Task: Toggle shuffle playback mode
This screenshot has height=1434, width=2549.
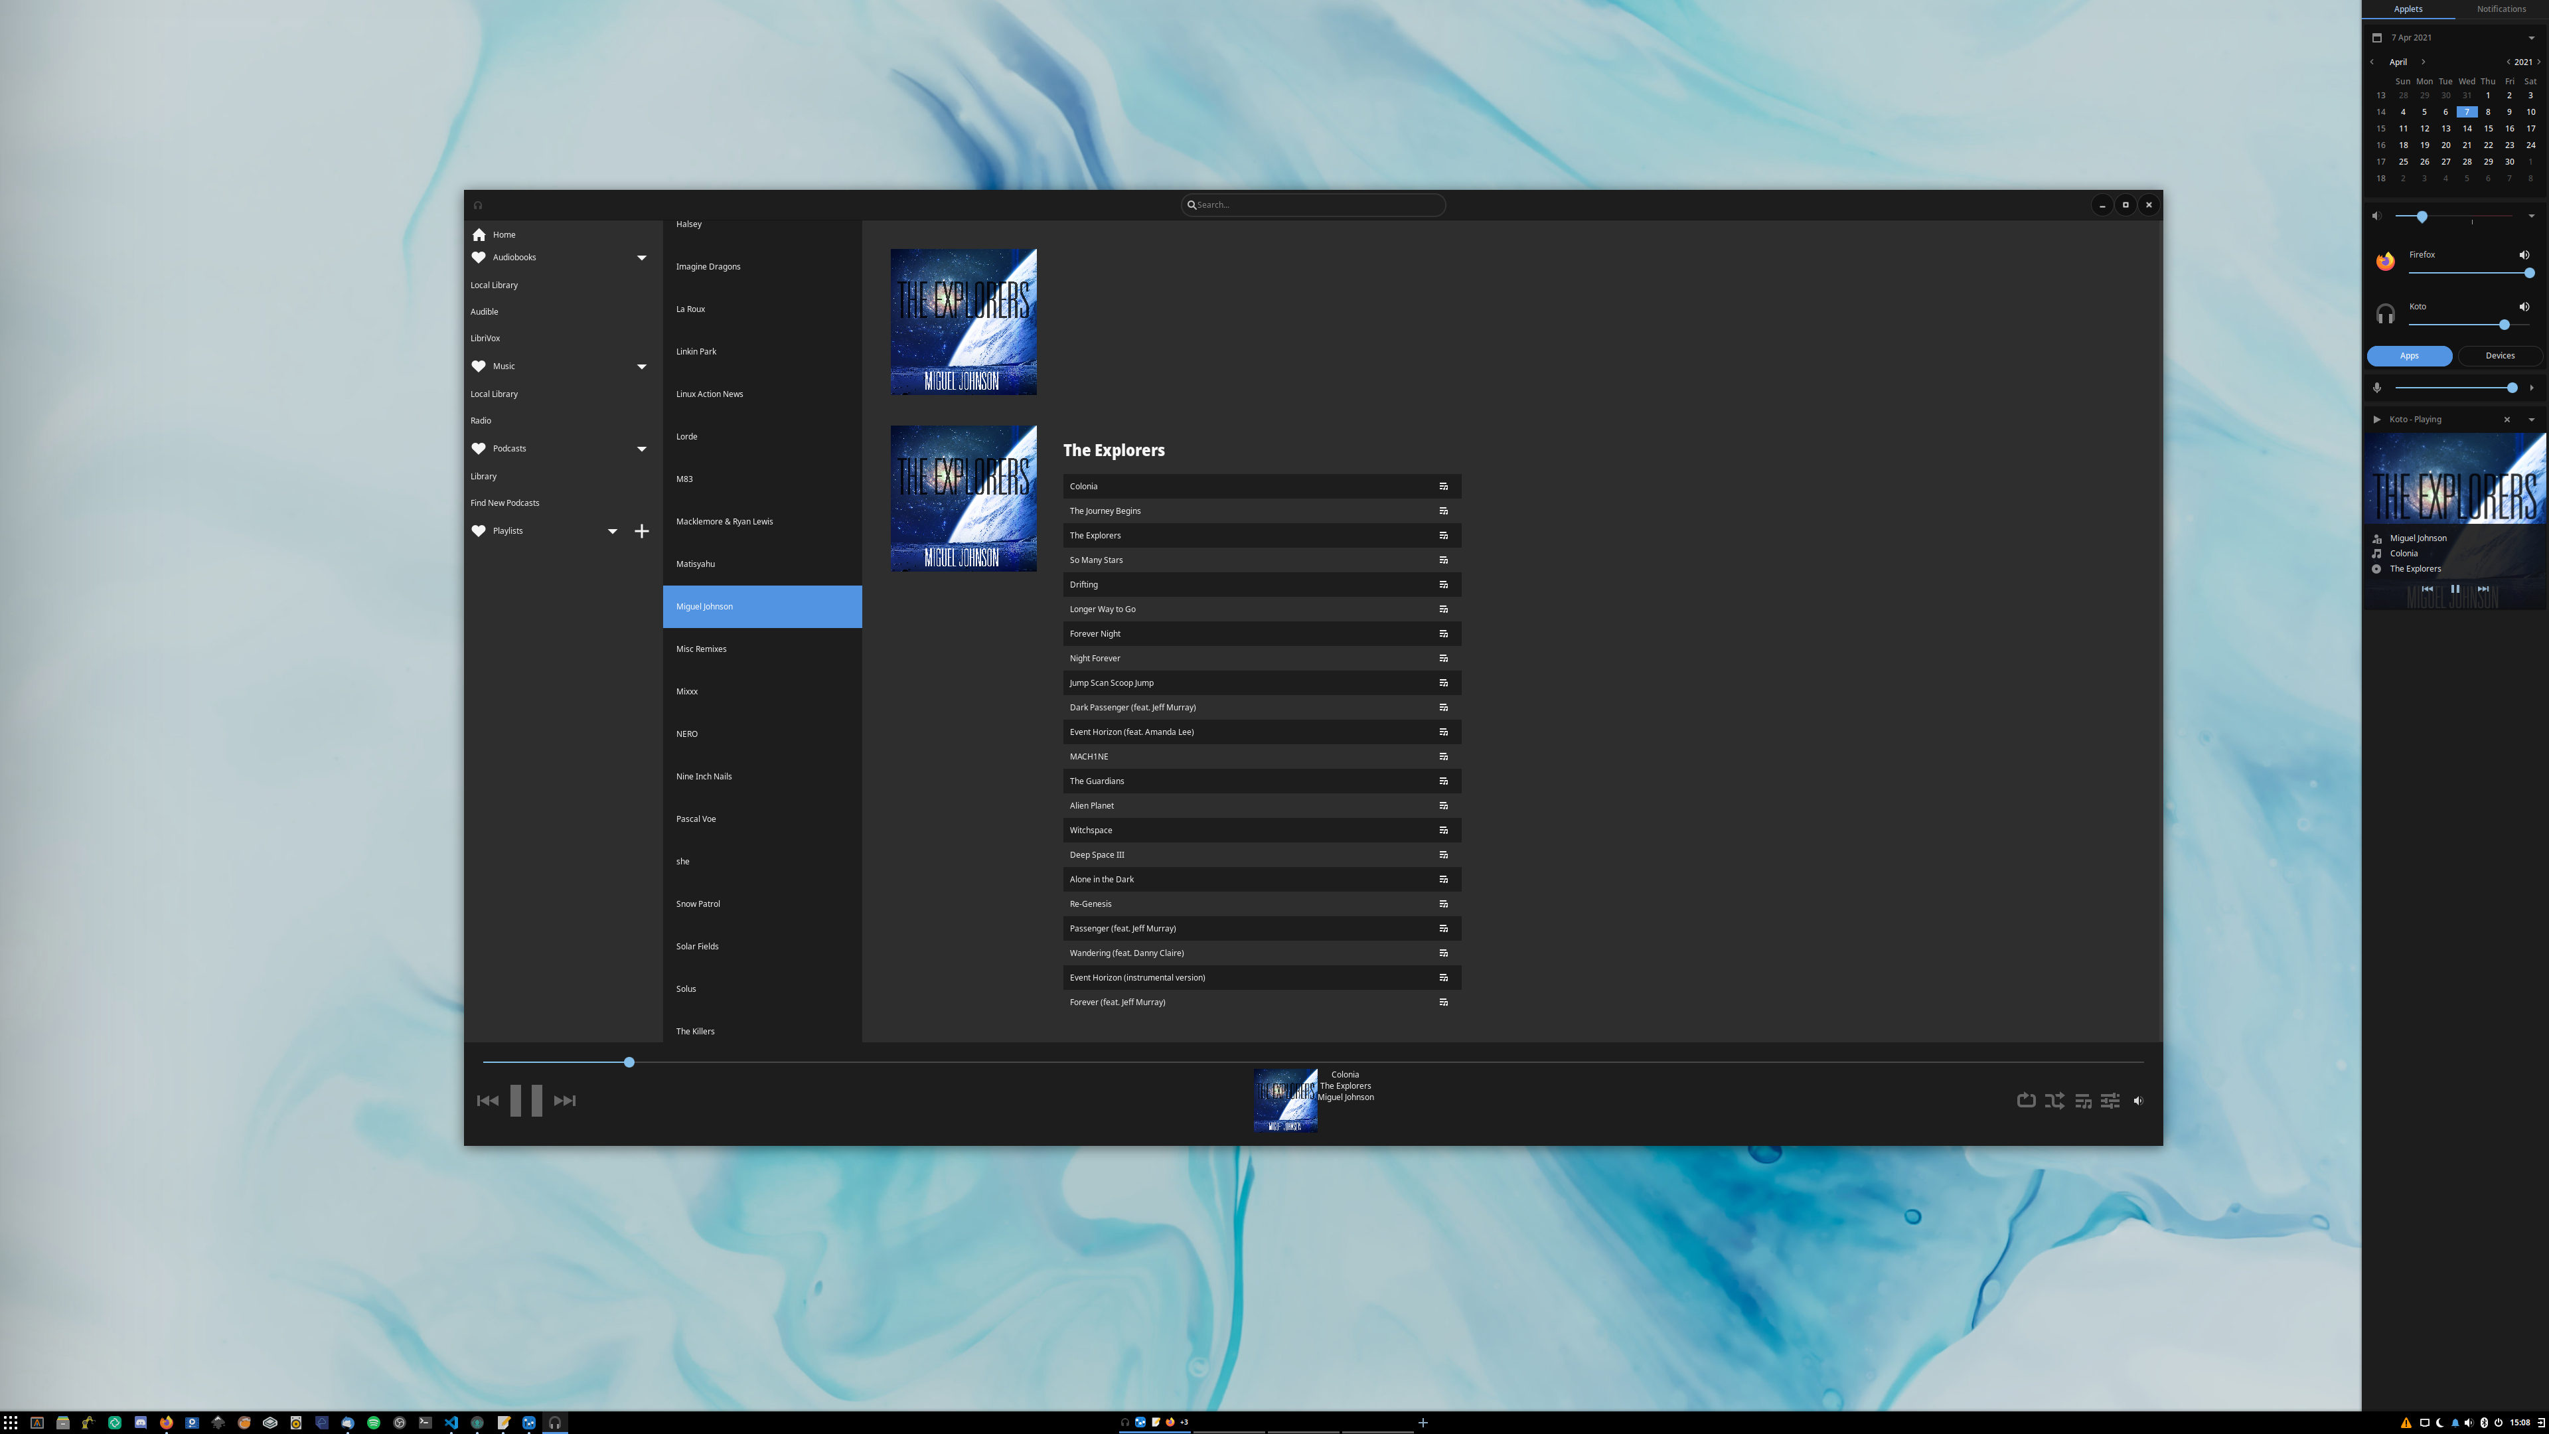Action: coord(2054,1101)
